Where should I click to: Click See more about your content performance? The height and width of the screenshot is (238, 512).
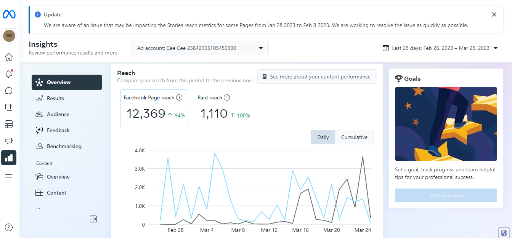tap(317, 77)
